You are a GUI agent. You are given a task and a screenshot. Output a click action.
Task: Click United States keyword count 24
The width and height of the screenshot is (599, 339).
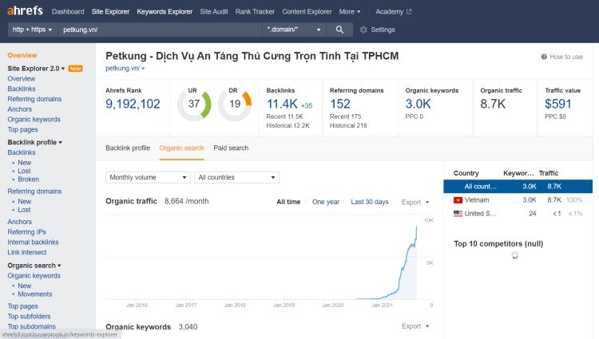coord(532,214)
